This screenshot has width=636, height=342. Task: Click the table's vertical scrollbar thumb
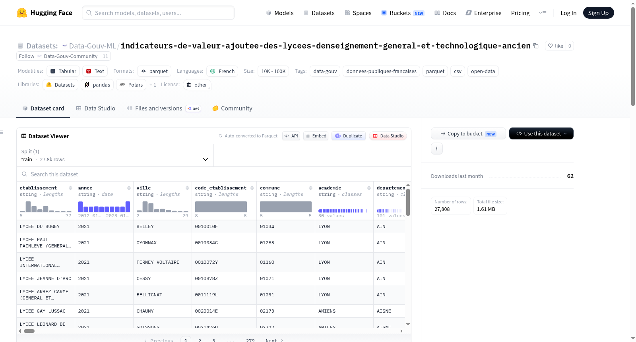coord(408,202)
